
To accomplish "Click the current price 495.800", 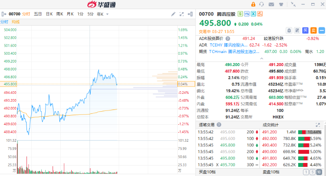I will click(x=215, y=23).
